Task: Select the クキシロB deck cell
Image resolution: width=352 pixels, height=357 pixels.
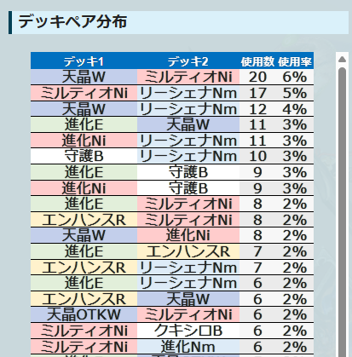Action: (x=188, y=331)
